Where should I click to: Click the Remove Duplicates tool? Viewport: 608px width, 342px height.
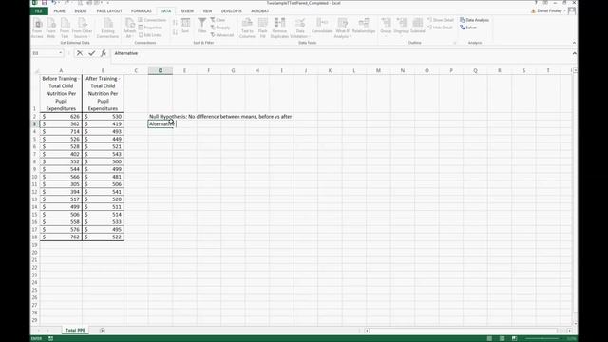[x=279, y=28]
